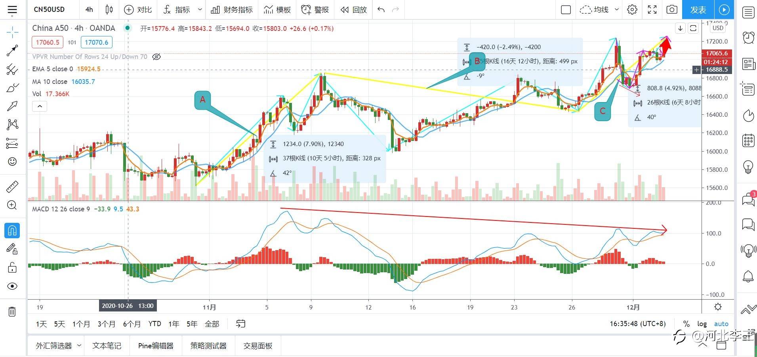Select the 5天 date range
Image resolution: width=757 pixels, height=357 pixels.
click(x=59, y=324)
